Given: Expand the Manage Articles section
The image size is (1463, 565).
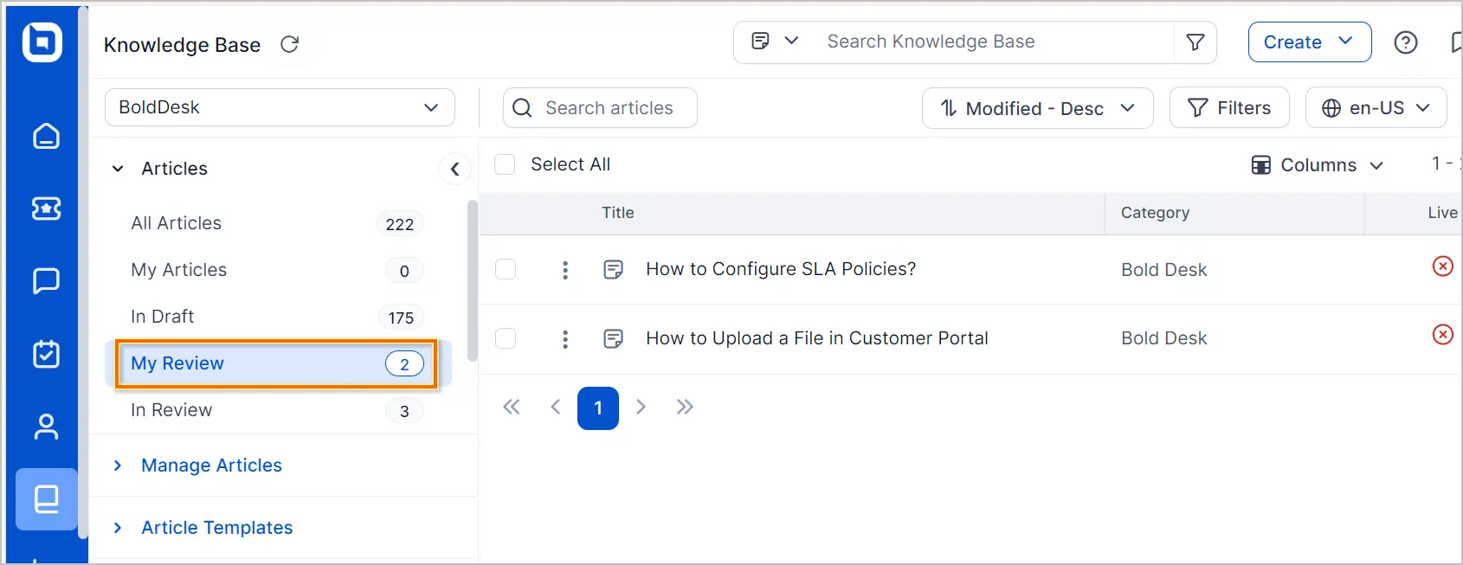Looking at the screenshot, I should coord(211,465).
